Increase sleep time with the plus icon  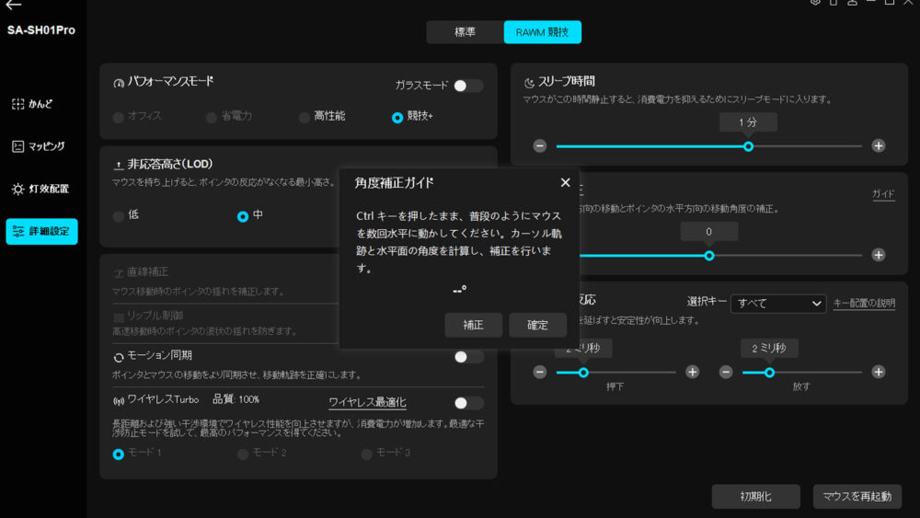[x=879, y=145]
